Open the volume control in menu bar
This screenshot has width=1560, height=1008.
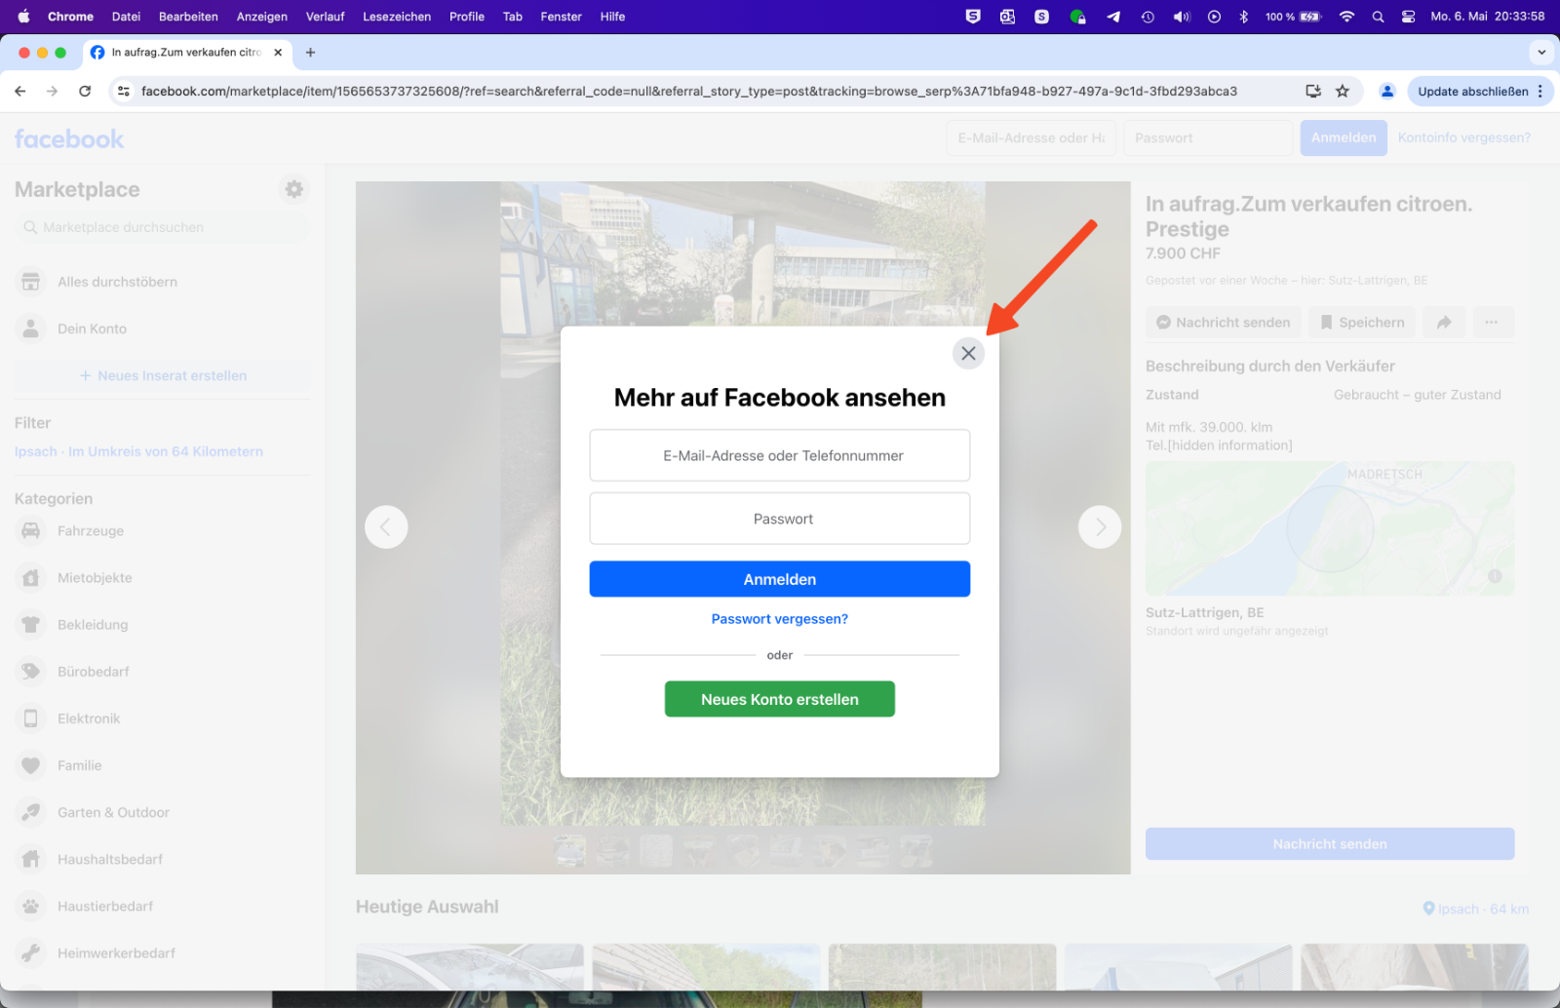(x=1182, y=17)
